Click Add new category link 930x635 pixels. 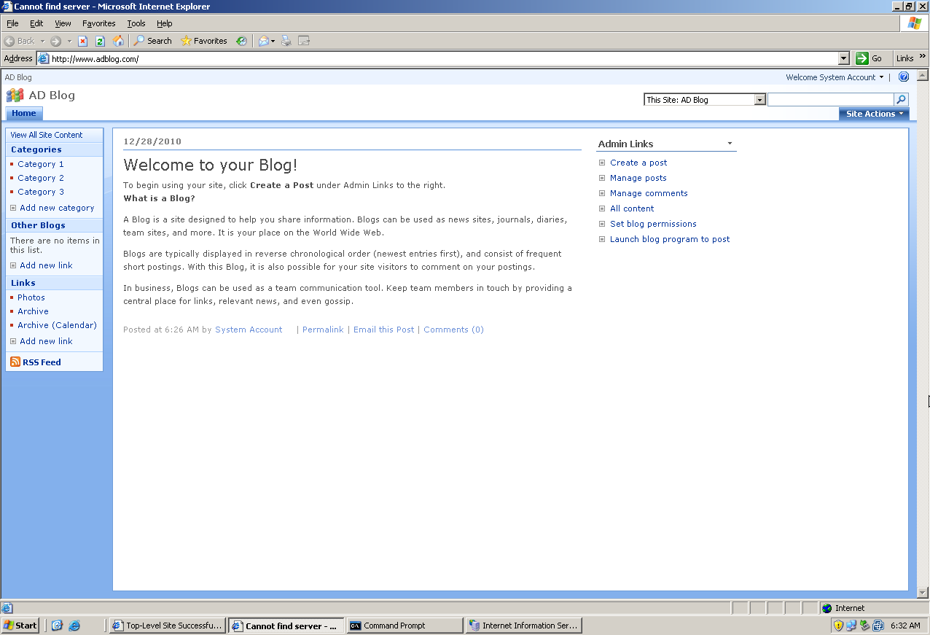point(57,208)
